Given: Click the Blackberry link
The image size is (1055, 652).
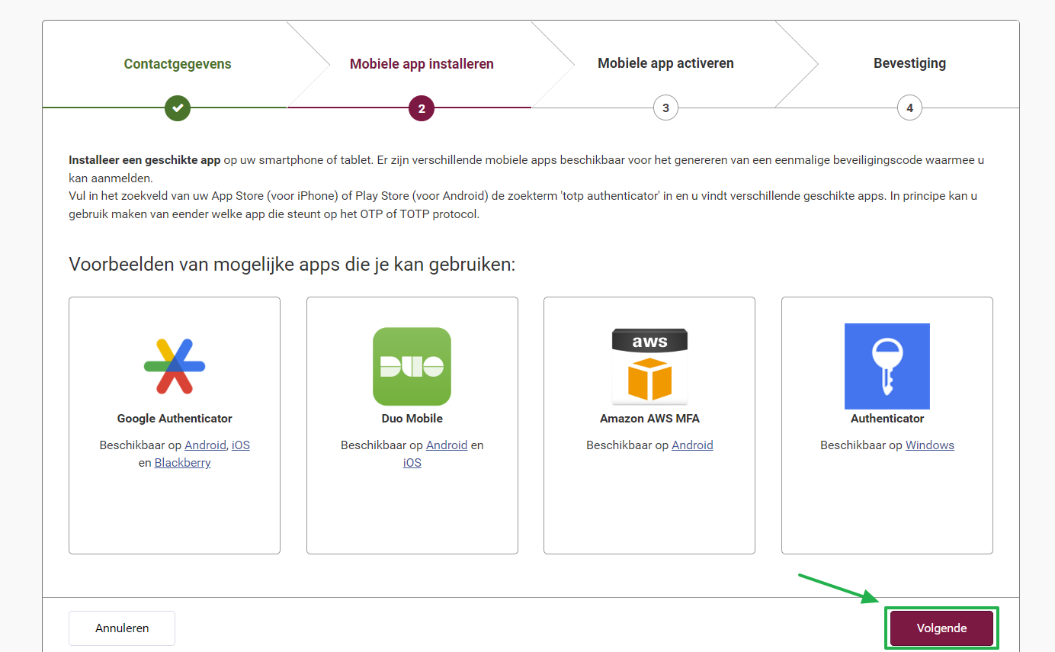Looking at the screenshot, I should point(182,462).
